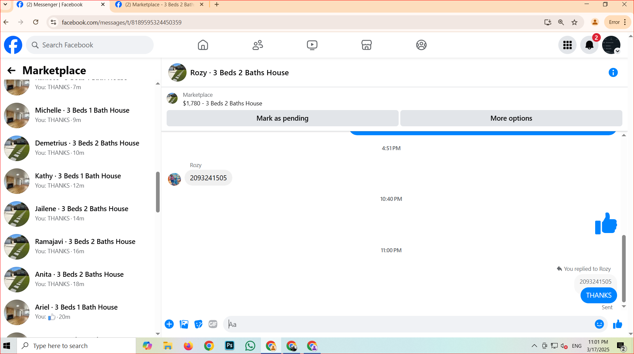Reload the page

click(36, 22)
